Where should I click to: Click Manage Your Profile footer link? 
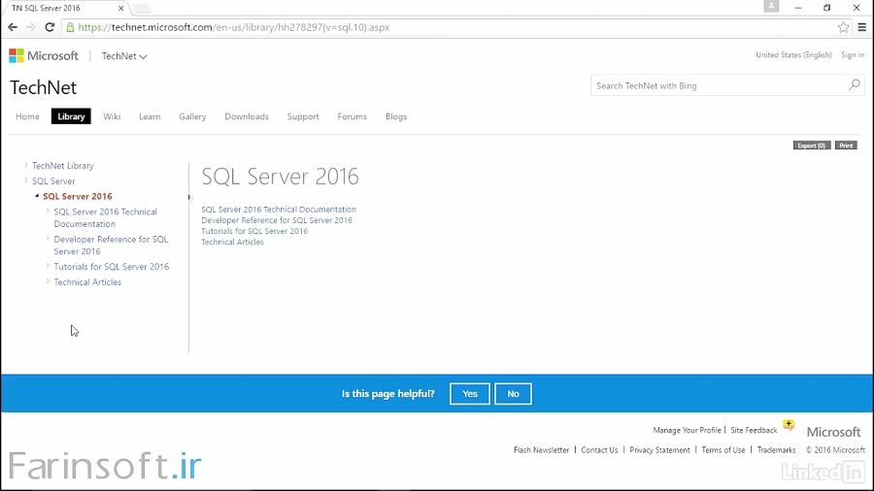click(x=687, y=430)
